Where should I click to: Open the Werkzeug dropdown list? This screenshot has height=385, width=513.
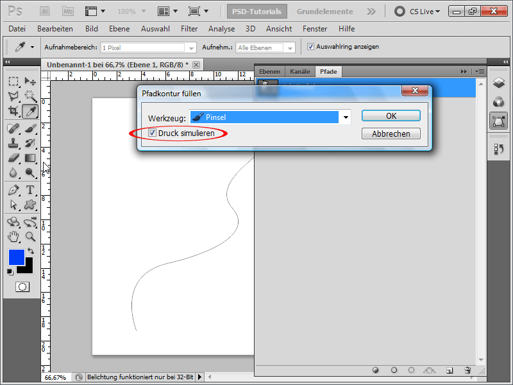[x=346, y=117]
